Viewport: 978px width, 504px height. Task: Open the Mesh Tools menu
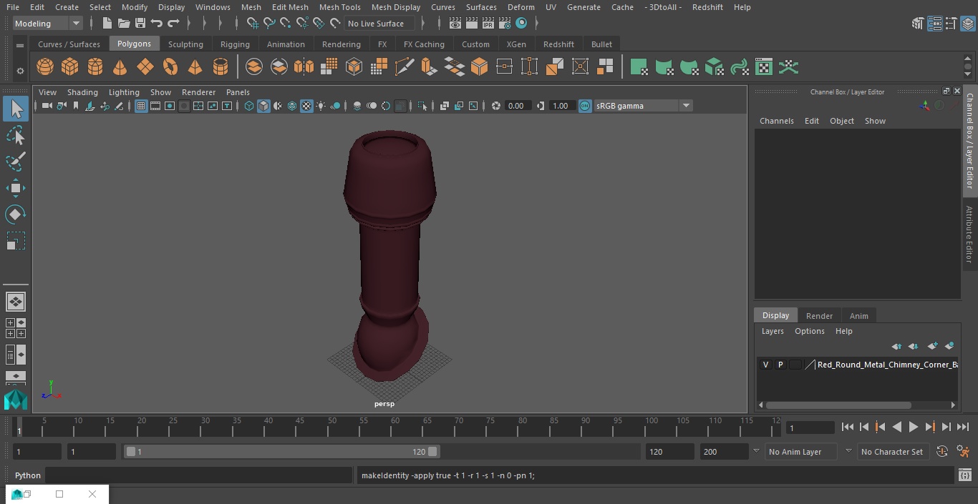pyautogui.click(x=339, y=7)
